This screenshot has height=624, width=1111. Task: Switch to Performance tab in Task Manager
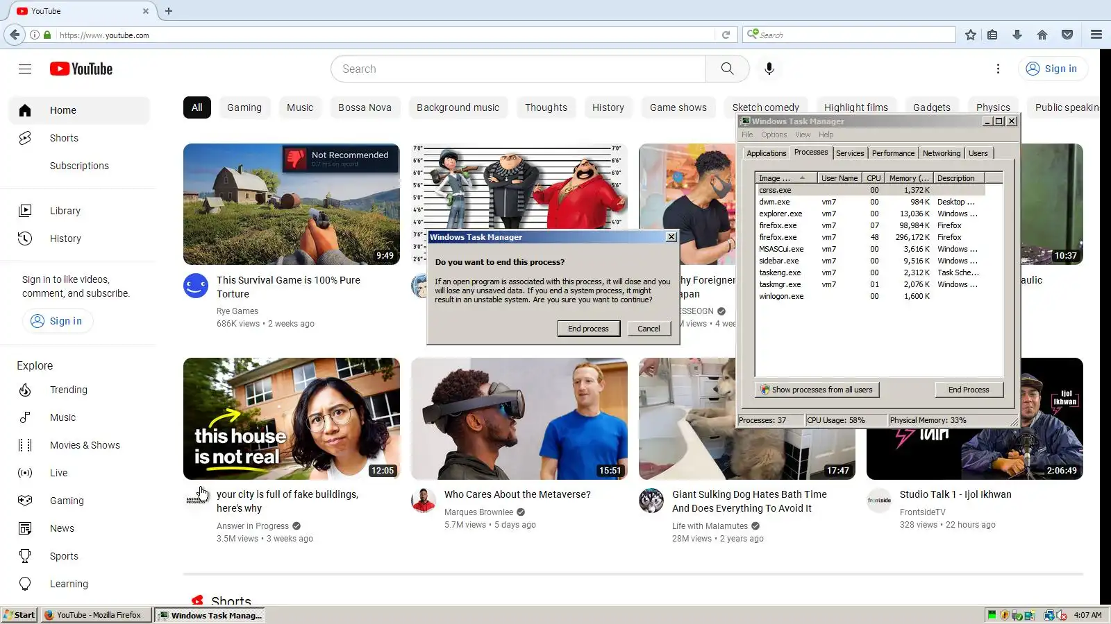point(893,153)
